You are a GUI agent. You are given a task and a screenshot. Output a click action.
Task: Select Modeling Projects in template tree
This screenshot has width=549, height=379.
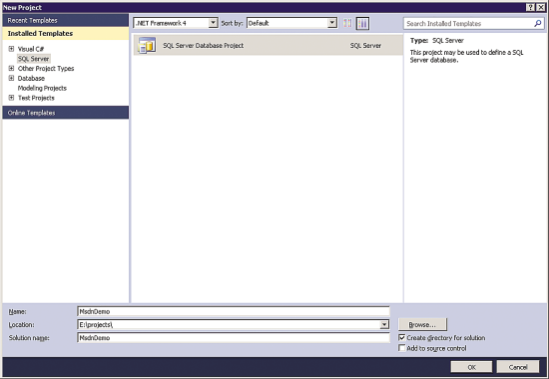pos(42,88)
